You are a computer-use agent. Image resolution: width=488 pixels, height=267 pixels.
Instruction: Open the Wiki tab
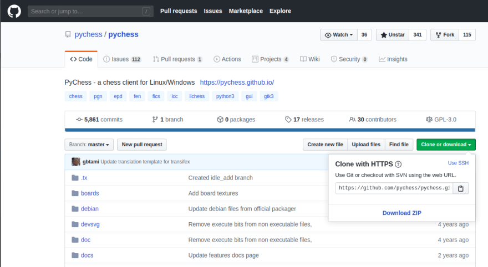click(x=309, y=59)
